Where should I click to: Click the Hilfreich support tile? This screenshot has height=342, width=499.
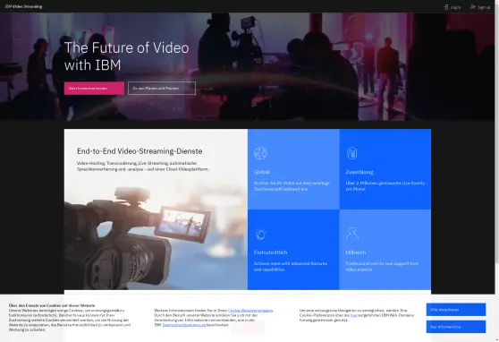(385, 250)
